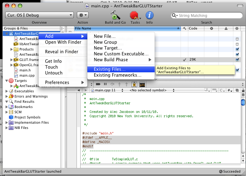Open the Action gear button
This screenshot has height=176, width=246.
(x=82, y=15)
